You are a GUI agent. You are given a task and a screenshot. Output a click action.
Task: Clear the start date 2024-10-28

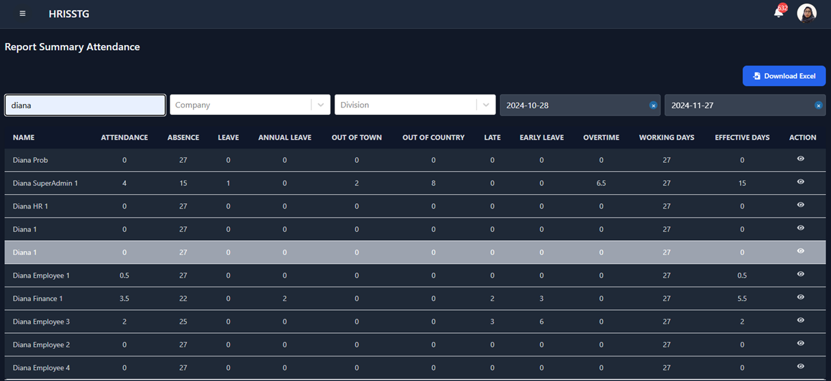click(653, 105)
